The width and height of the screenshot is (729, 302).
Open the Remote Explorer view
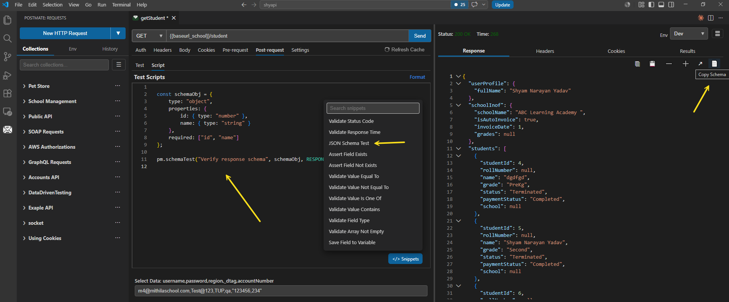[7, 111]
